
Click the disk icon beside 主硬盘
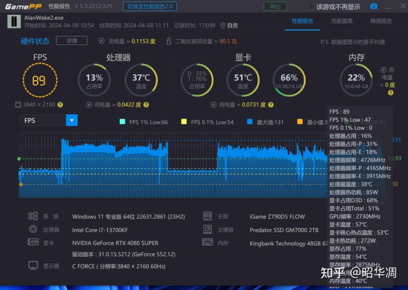tap(208, 229)
